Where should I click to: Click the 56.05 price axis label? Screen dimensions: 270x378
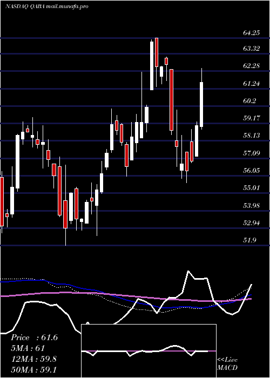[x=251, y=171]
